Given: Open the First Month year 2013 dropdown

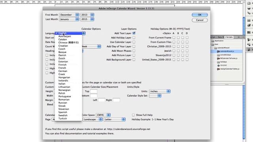Looking at the screenshot, I should tap(87, 15).
